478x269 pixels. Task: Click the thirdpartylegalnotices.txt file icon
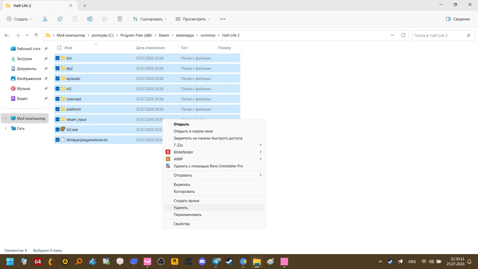(63, 140)
